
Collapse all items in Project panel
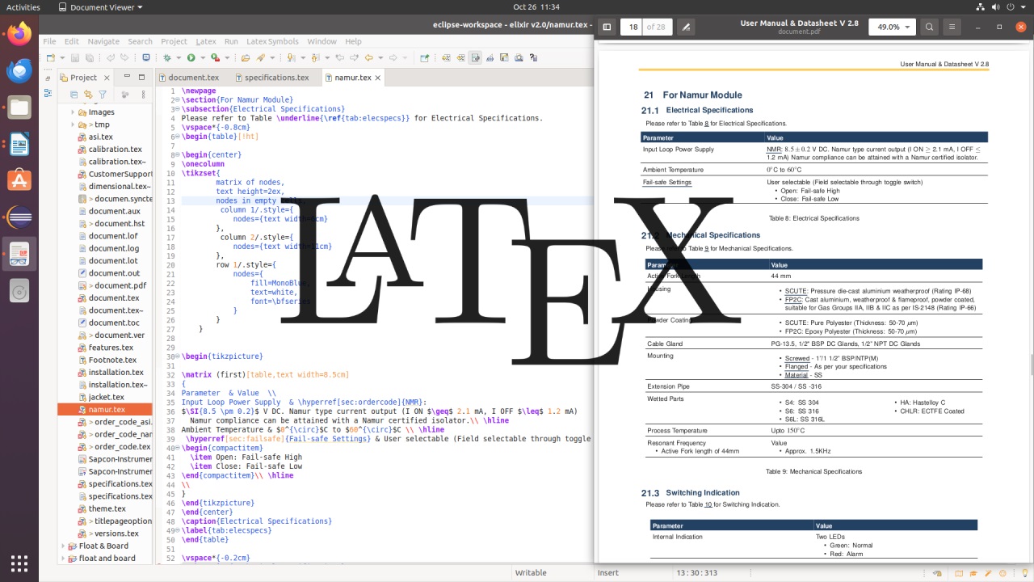(x=75, y=95)
